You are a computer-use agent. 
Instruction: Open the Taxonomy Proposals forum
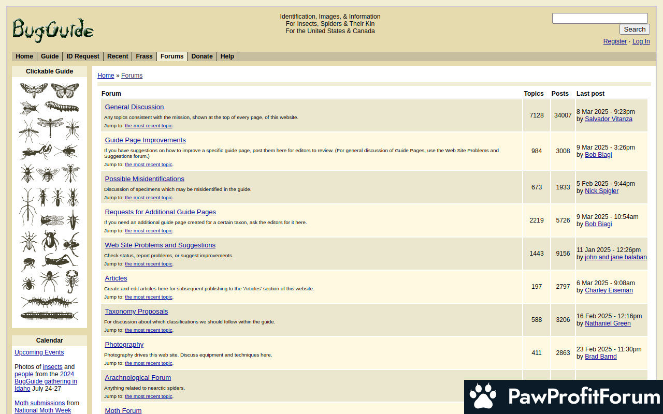coord(136,312)
